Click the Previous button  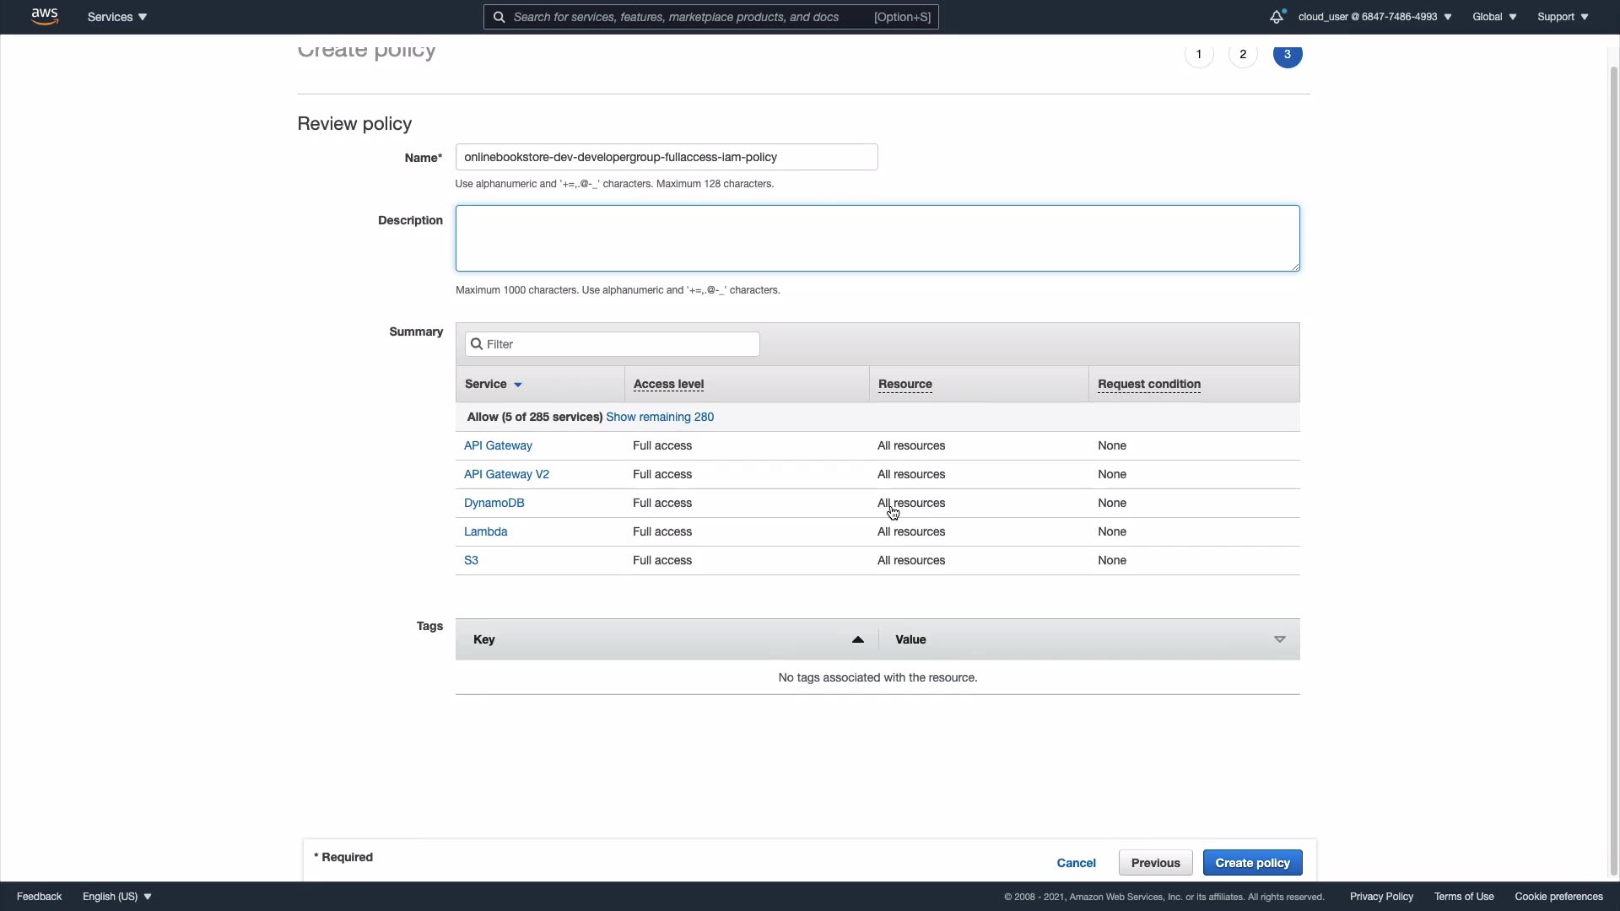point(1155,863)
